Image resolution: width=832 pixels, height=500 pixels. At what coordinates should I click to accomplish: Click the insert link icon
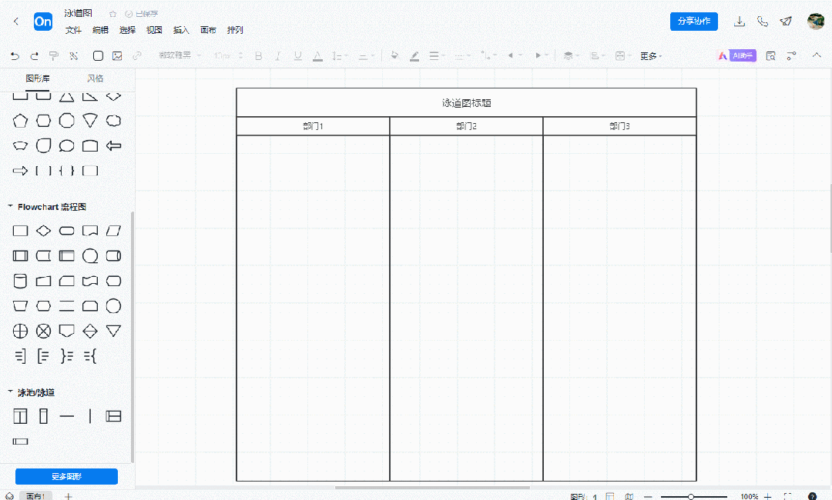click(137, 55)
